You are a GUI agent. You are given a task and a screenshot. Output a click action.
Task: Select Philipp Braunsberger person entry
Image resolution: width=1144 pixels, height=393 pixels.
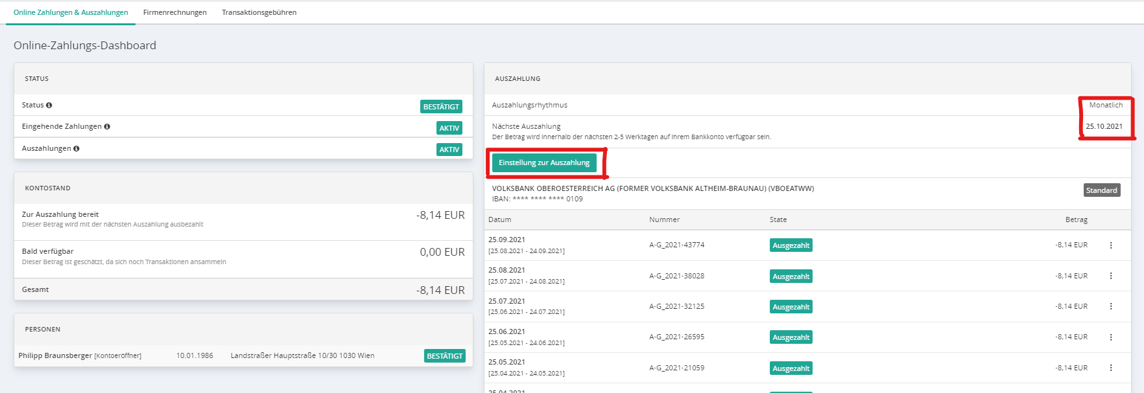55,356
